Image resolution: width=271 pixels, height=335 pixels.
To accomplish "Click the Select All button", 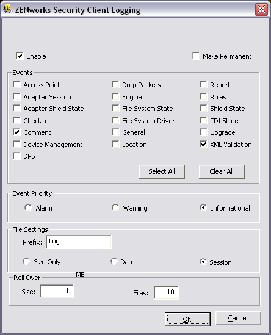I will (x=162, y=171).
